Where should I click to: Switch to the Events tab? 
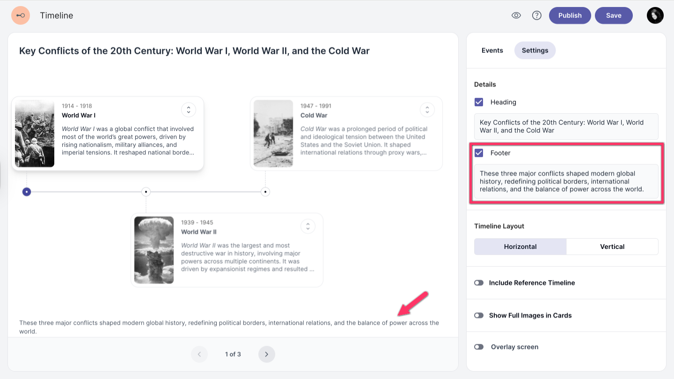[x=492, y=51]
